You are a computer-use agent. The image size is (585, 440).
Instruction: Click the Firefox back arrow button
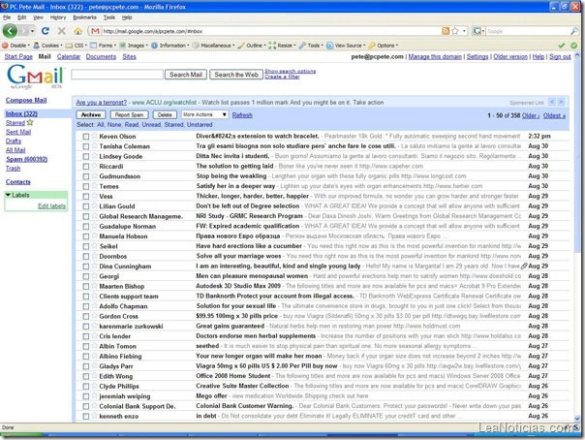[x=10, y=31]
